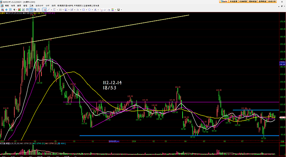Click the highlighted chart window toolbar icon
The image size is (286, 157).
tap(31, 10)
